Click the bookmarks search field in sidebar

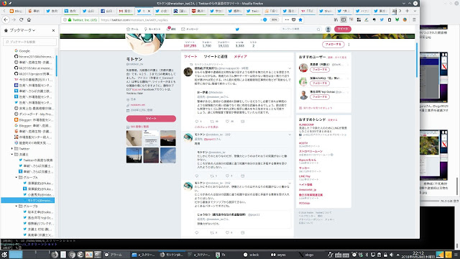click(x=29, y=42)
